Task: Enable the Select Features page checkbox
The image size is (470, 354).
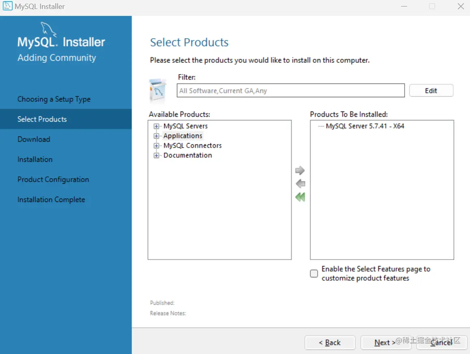Action: [314, 273]
